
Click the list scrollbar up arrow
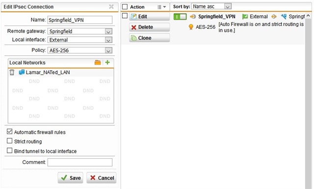pyautogui.click(x=308, y=16)
